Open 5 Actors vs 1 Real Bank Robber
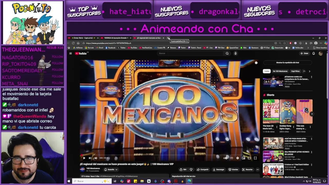Viewport: 329px width, 185px height. click(273, 169)
